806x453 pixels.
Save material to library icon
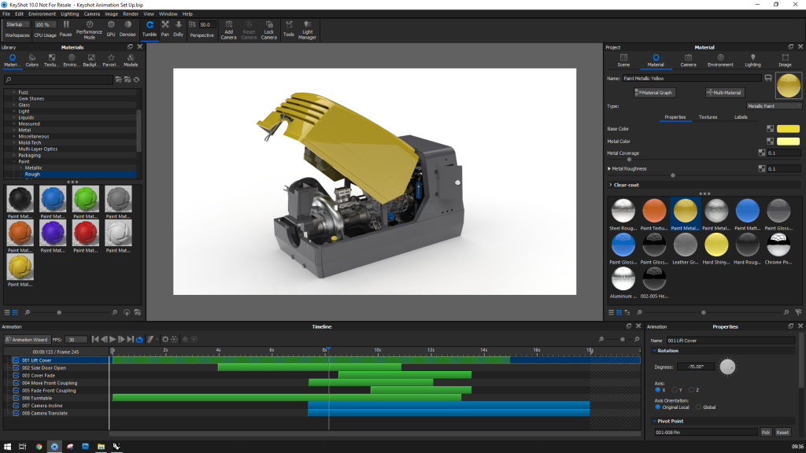768,78
